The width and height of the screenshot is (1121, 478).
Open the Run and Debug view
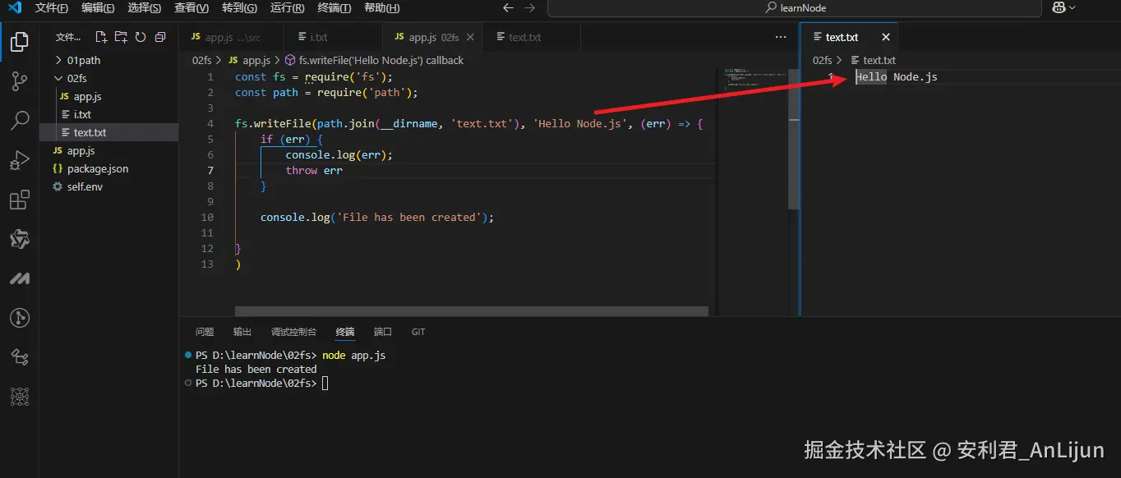[x=20, y=160]
